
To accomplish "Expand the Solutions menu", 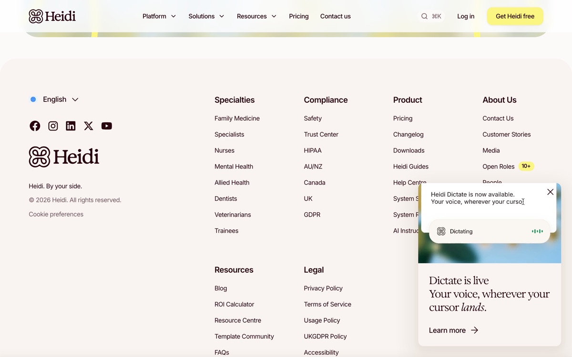I will coord(206,16).
